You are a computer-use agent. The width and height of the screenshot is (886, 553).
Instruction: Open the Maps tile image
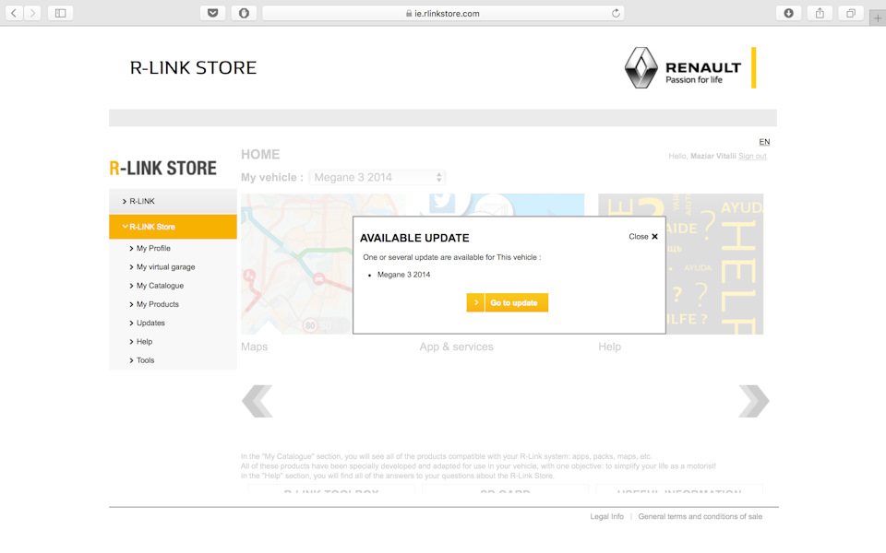click(x=296, y=265)
